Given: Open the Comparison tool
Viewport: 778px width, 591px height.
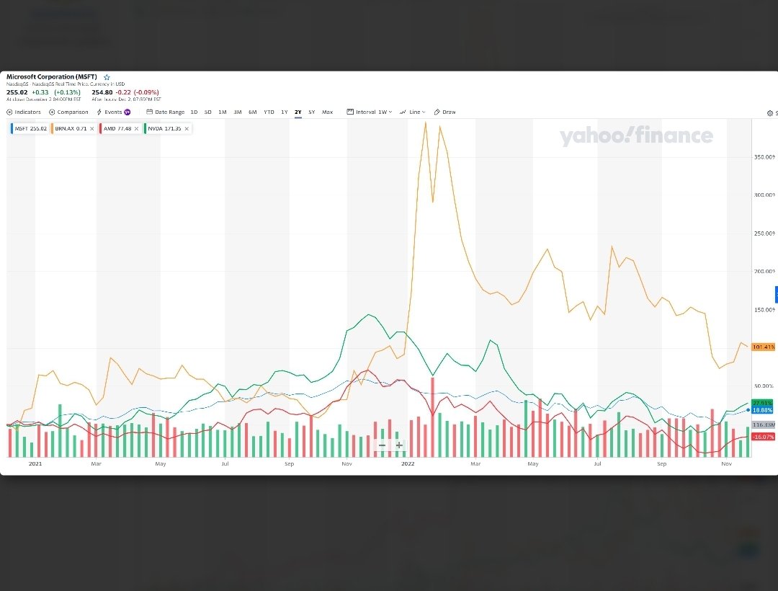Looking at the screenshot, I should (68, 112).
